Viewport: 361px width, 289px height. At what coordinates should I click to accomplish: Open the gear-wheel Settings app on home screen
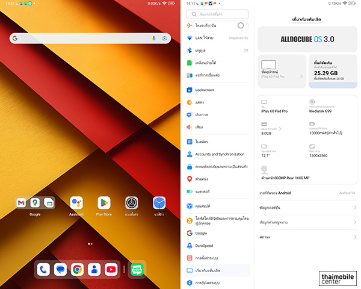[x=132, y=203]
